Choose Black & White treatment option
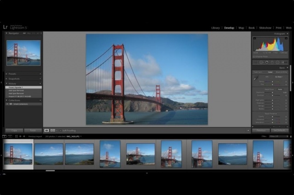Image resolution: width=294 pixels, height=195 pixels. 282,72
